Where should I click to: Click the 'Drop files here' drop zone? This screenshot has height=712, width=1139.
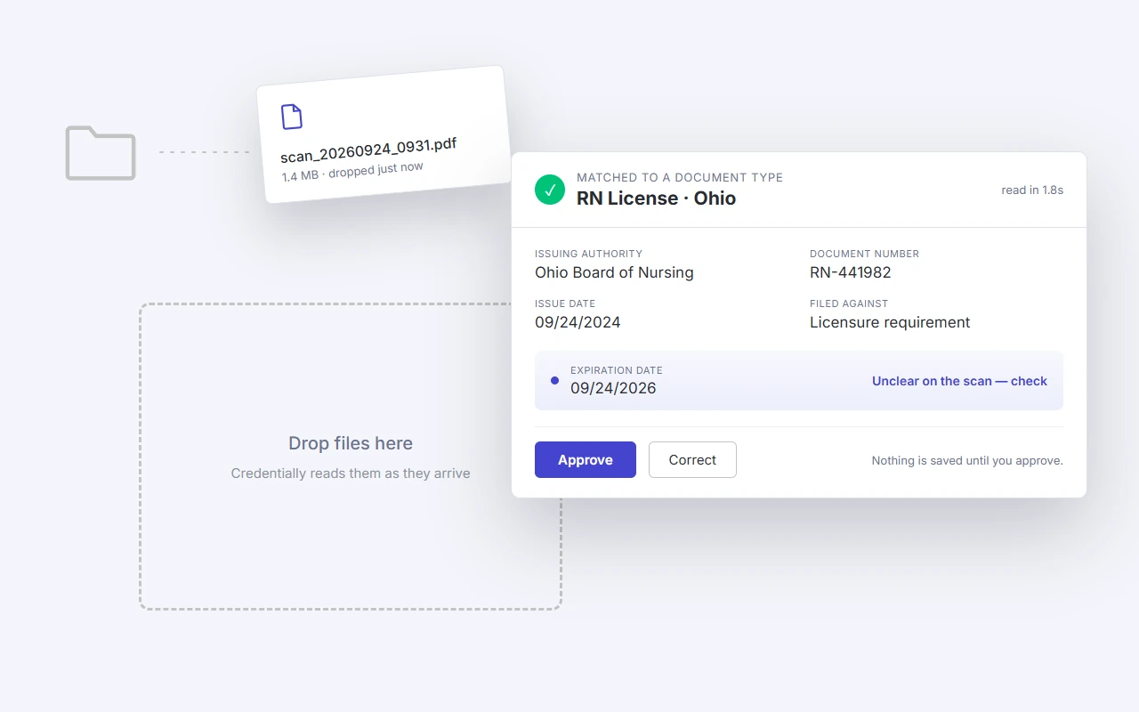351,457
